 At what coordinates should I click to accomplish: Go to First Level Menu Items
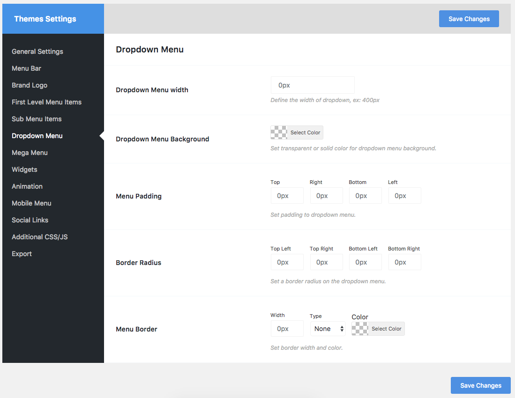(46, 102)
